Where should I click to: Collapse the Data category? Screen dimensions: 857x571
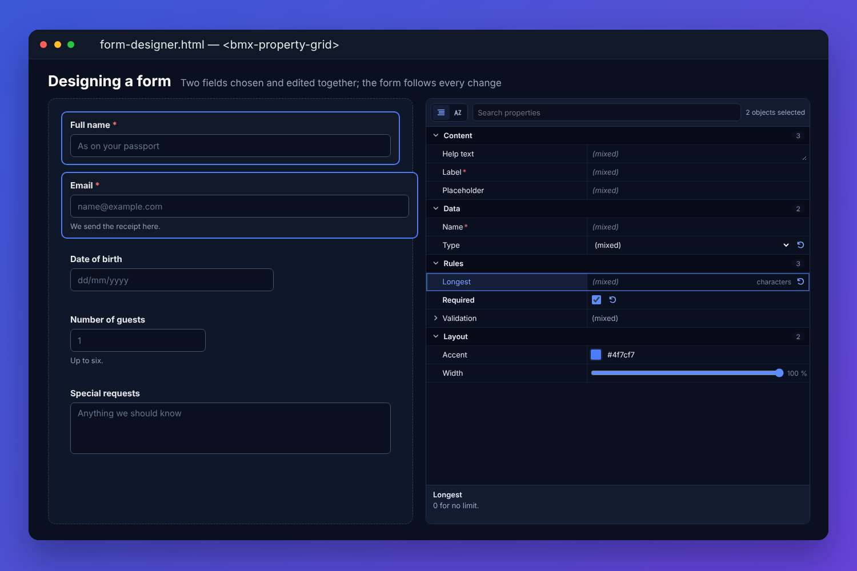(436, 208)
